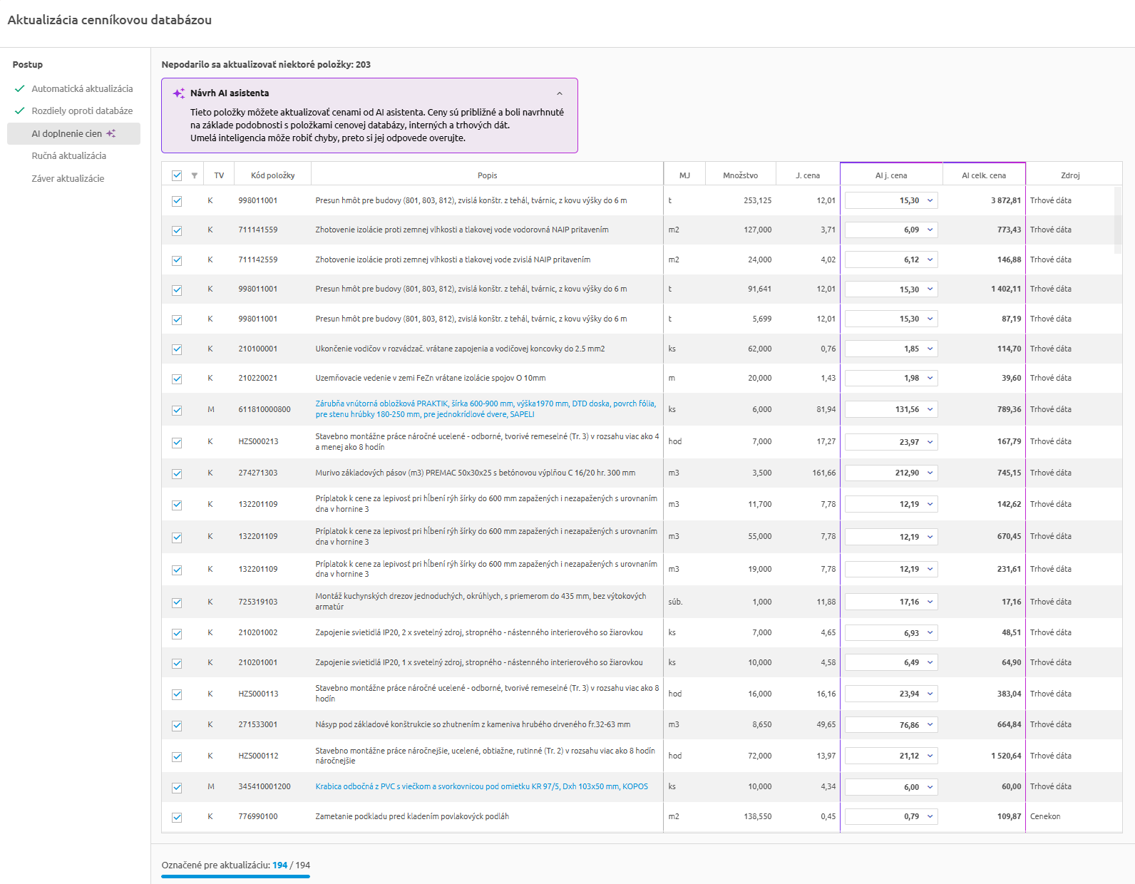Click the Zdroj column header
The width and height of the screenshot is (1135, 884).
(1070, 175)
